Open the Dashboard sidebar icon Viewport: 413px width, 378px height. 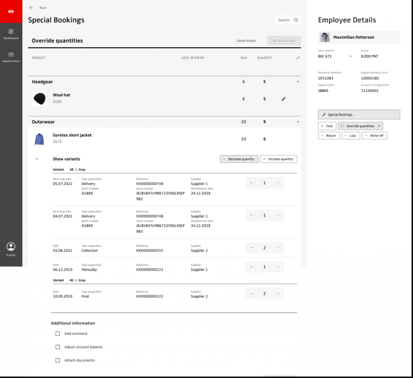point(11,32)
